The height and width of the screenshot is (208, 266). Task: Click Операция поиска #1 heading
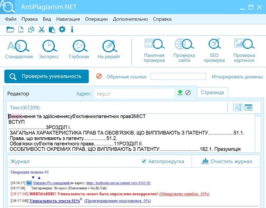[x=30, y=172]
